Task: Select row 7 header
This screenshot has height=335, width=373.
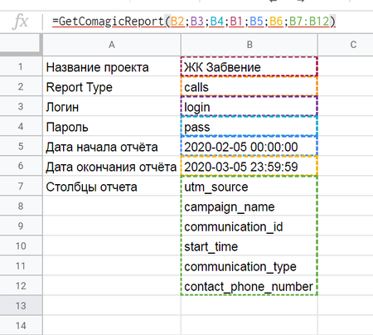Action: point(21,186)
